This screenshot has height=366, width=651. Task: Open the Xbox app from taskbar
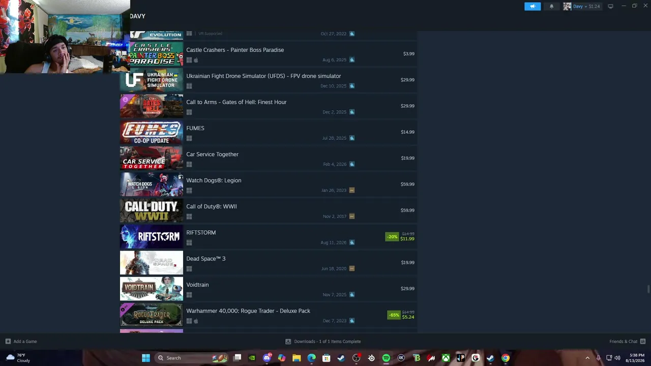click(446, 358)
